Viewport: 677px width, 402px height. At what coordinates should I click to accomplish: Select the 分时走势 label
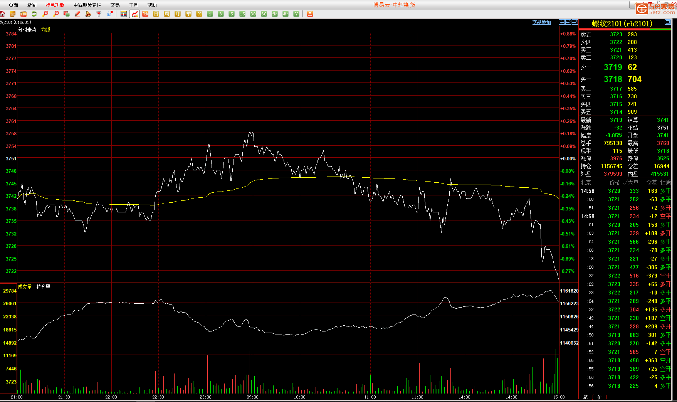click(x=27, y=30)
